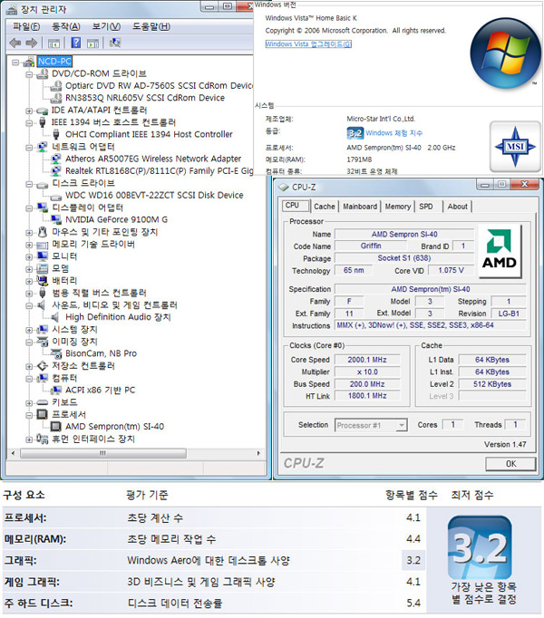Click the Back arrow in Device Manager toolbar
The height and width of the screenshot is (618, 544).
click(x=15, y=43)
